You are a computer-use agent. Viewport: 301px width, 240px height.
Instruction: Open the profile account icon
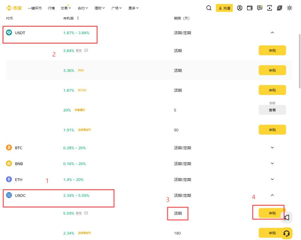[240, 8]
